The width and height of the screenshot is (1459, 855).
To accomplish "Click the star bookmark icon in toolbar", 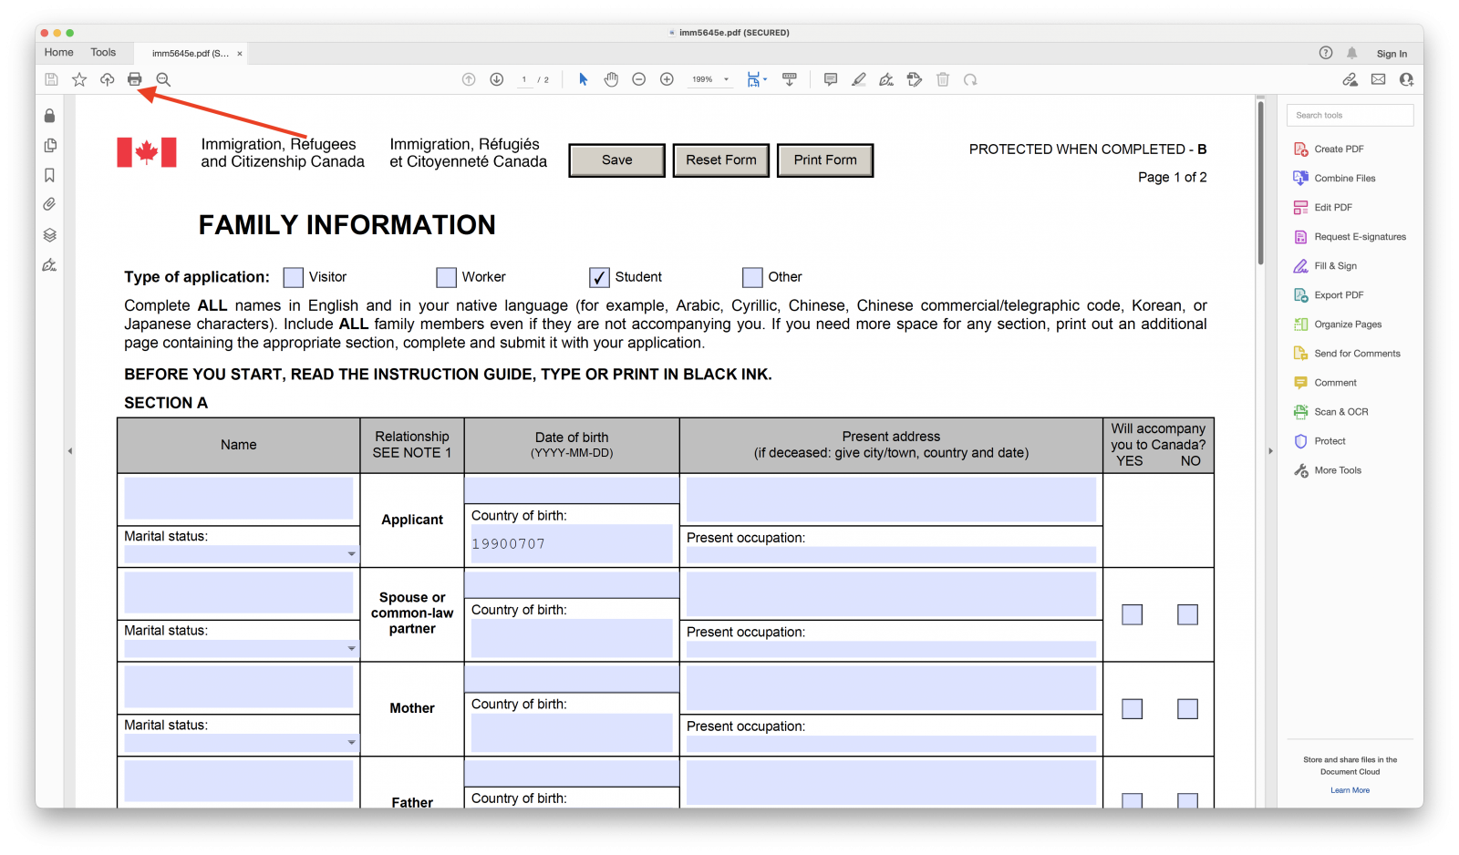I will point(79,79).
